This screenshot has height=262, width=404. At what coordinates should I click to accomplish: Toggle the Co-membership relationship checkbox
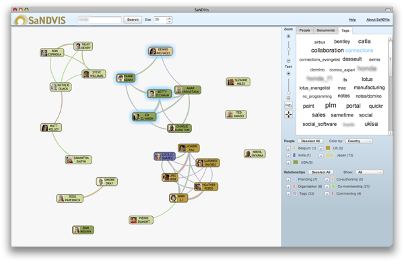327,187
